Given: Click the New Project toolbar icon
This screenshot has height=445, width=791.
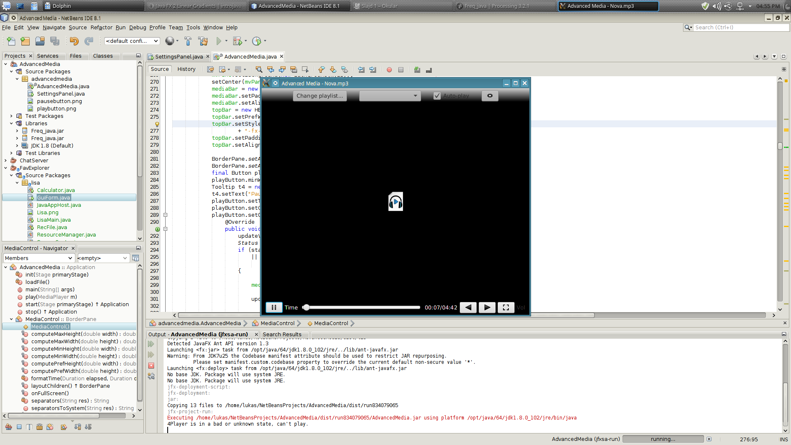Looking at the screenshot, I should [x=25, y=41].
